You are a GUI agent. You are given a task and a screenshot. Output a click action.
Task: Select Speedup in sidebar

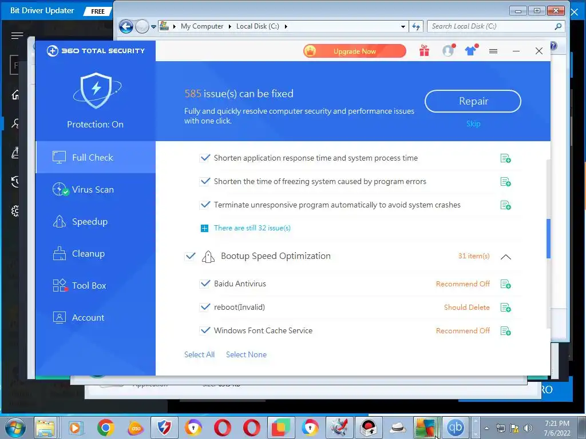coord(96,222)
